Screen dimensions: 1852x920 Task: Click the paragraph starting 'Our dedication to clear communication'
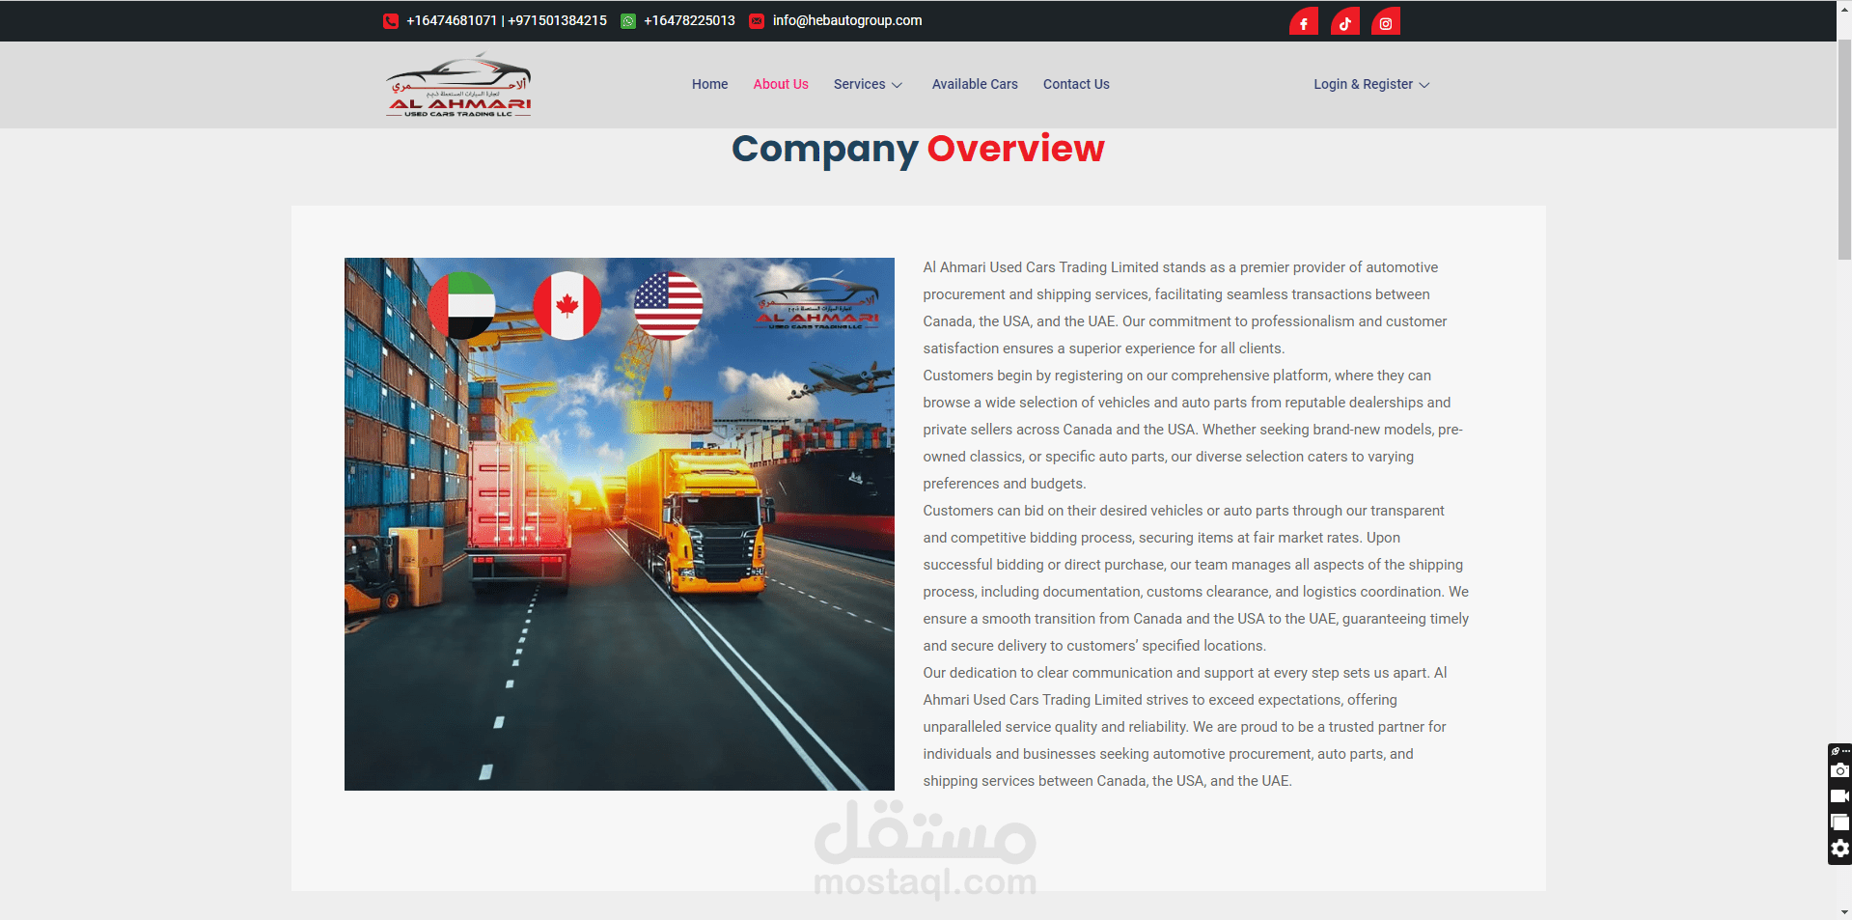coord(1185,727)
